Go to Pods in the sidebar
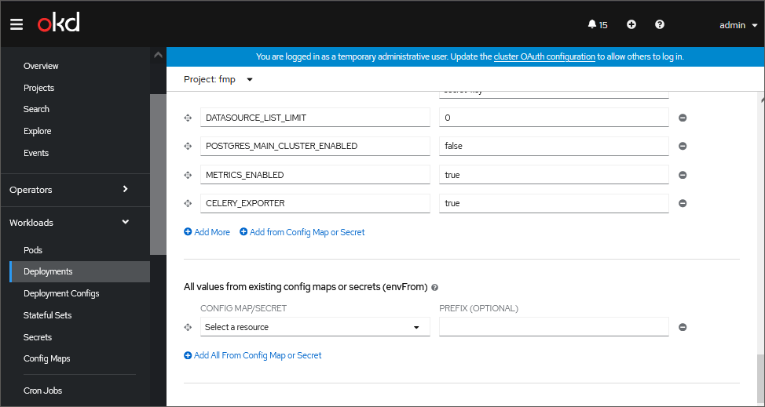The image size is (765, 407). point(33,250)
